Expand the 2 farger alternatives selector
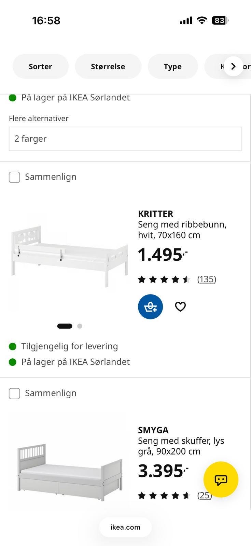 click(x=125, y=139)
